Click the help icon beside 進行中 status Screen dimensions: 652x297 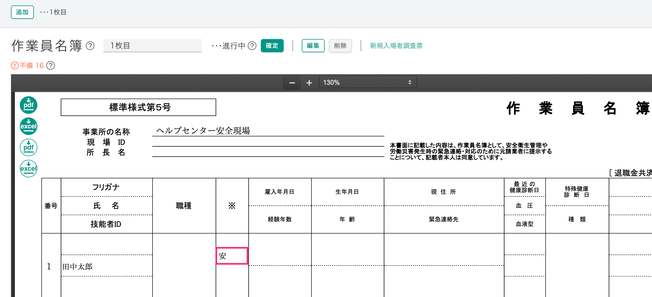[252, 46]
